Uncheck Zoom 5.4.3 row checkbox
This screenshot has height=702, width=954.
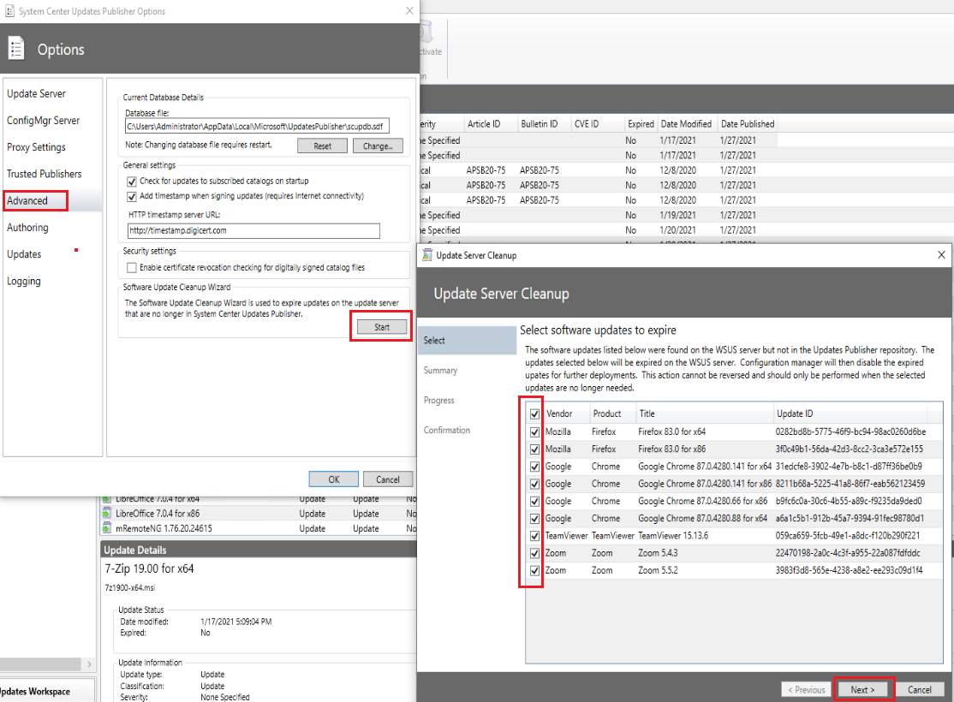tap(534, 554)
